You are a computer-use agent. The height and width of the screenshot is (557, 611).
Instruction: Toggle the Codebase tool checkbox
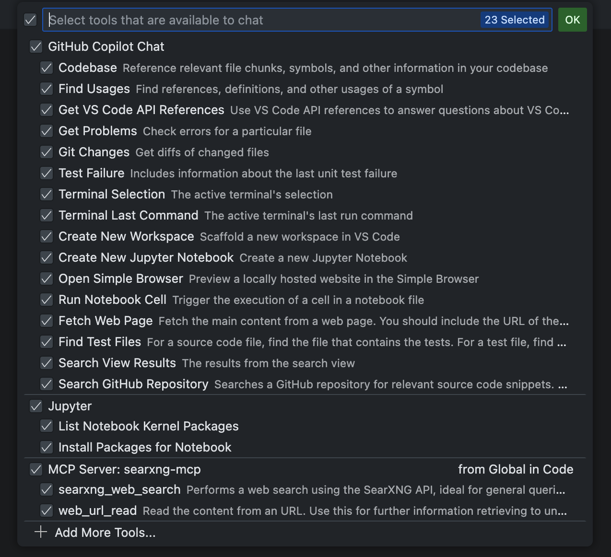point(47,68)
